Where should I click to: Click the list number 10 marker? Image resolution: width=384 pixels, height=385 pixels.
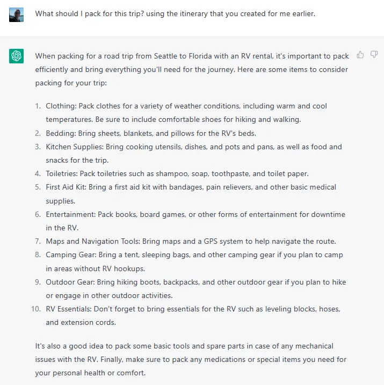pyautogui.click(x=36, y=309)
